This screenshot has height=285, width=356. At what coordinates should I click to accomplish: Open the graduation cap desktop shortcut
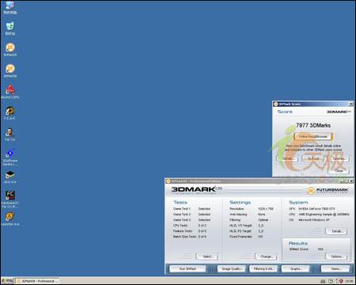pos(10,177)
